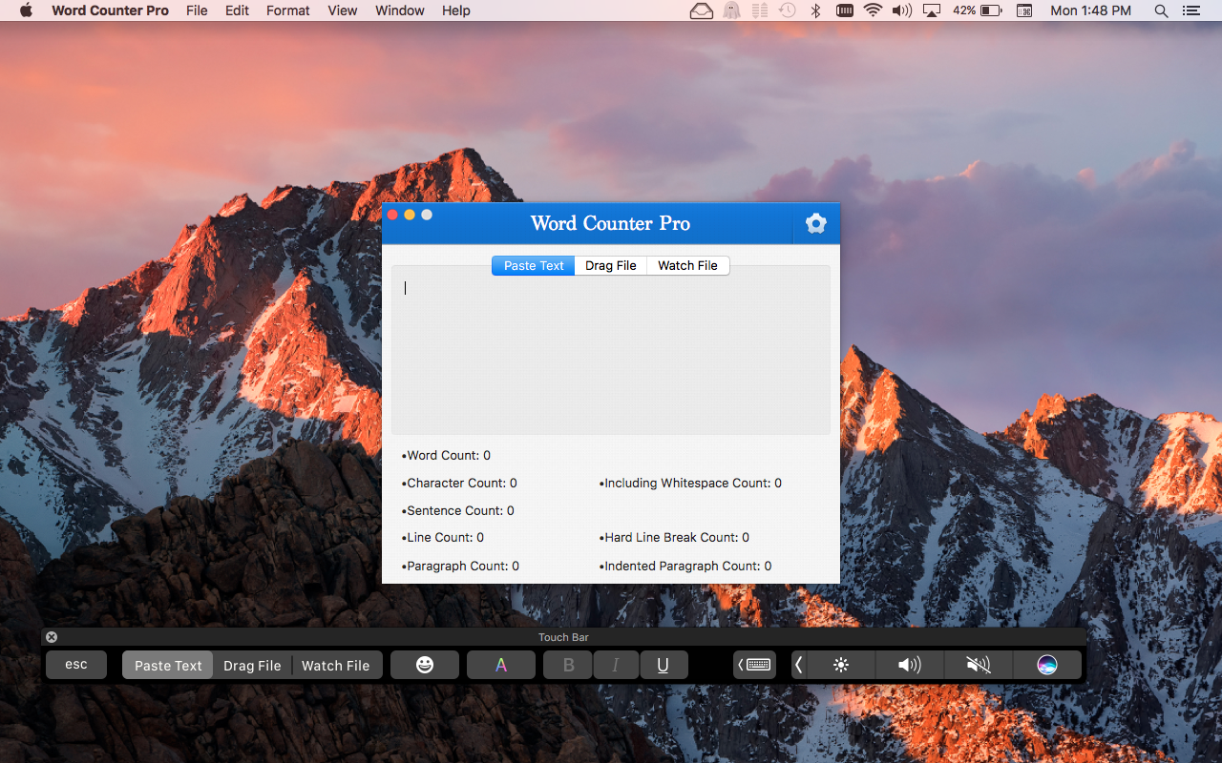Click the Paragraph Count: 0 label
This screenshot has width=1222, height=763.
point(460,567)
